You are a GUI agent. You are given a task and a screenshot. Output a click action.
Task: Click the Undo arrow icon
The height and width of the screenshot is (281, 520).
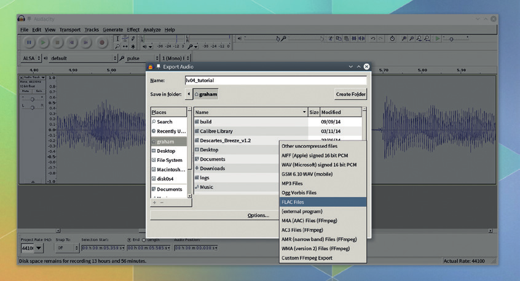pos(373,39)
